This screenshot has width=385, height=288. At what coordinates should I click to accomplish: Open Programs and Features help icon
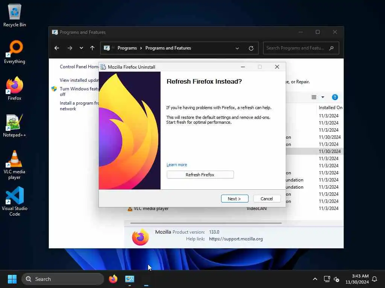click(335, 97)
